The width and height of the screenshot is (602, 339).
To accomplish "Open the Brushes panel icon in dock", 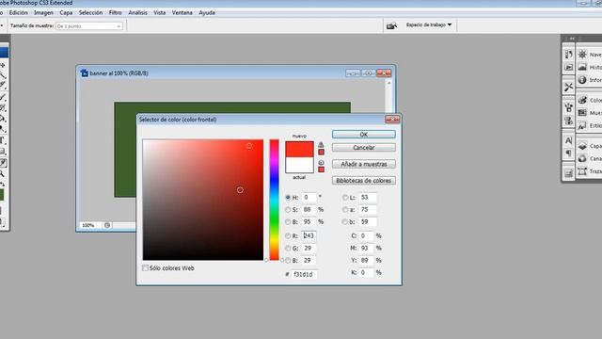I will click(568, 107).
